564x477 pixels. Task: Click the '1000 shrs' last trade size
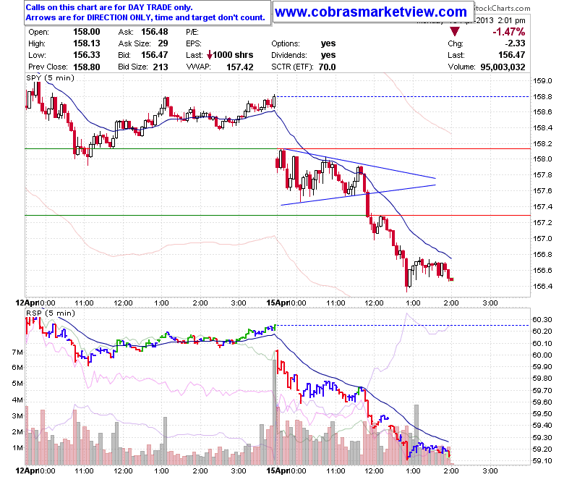233,55
